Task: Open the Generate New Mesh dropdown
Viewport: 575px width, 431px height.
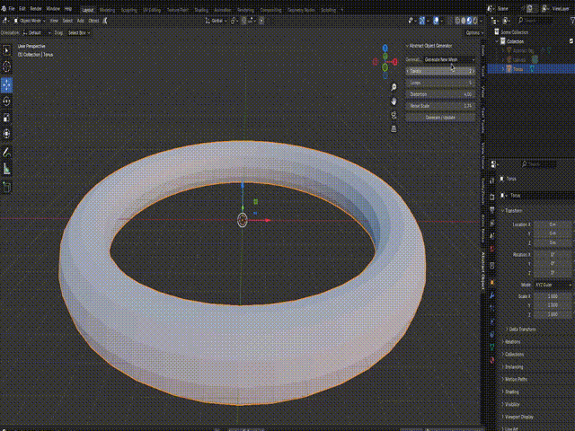Action: point(449,59)
